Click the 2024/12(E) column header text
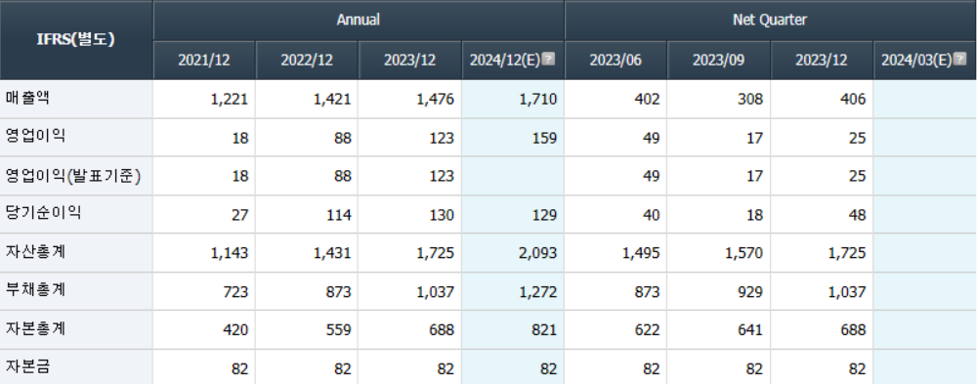The width and height of the screenshot is (977, 384). coord(505,61)
